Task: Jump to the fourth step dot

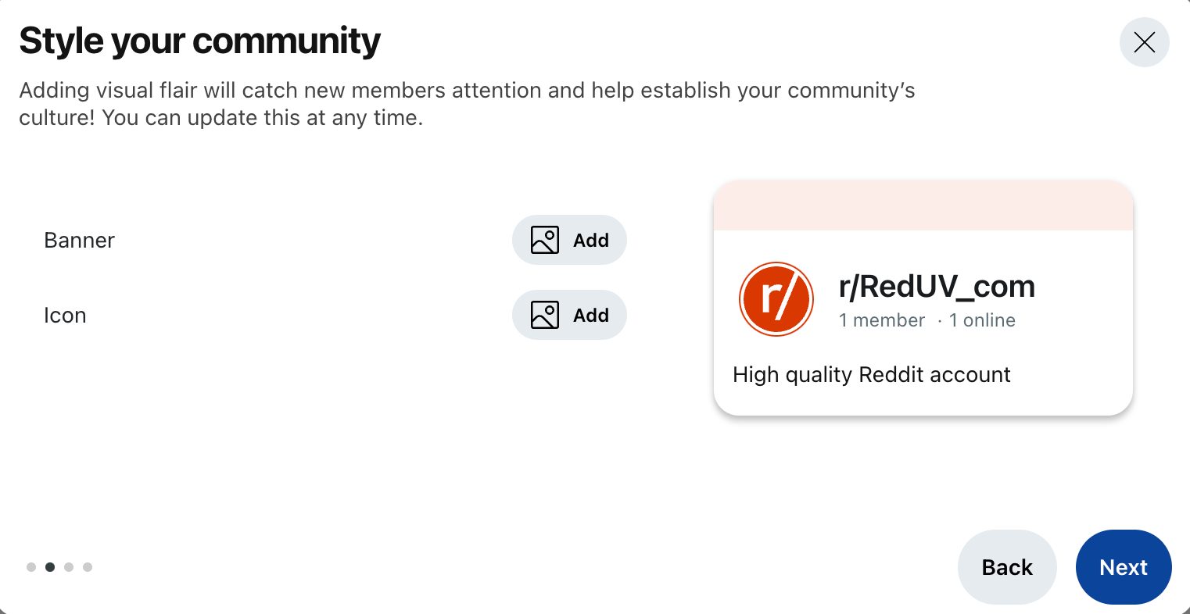Action: [88, 567]
